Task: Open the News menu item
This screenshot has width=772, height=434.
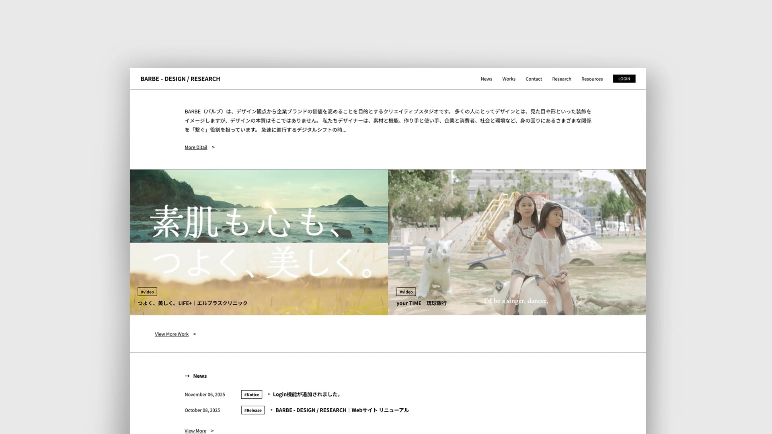Action: tap(486, 79)
